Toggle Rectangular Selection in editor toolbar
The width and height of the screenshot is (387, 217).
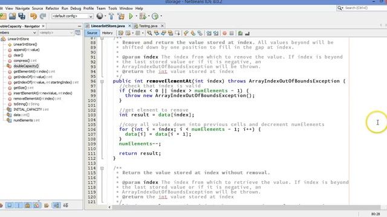(x=177, y=33)
